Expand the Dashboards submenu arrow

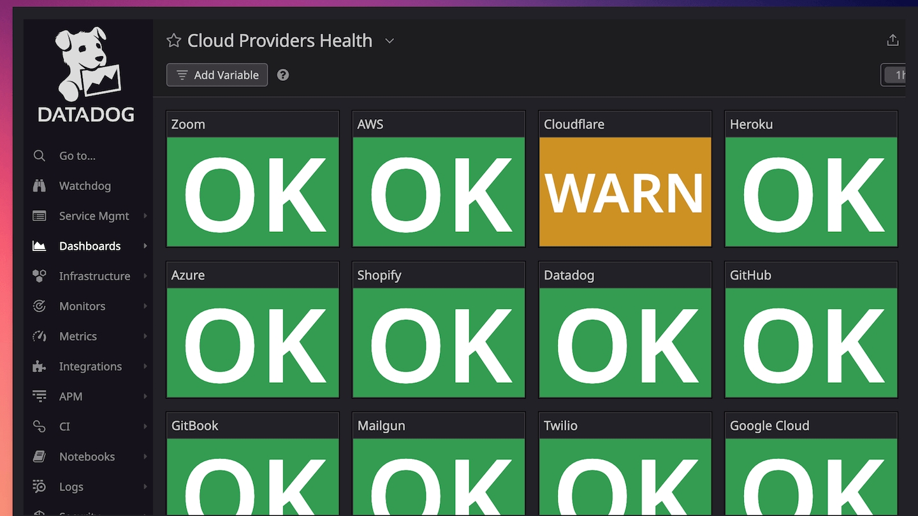tap(145, 246)
